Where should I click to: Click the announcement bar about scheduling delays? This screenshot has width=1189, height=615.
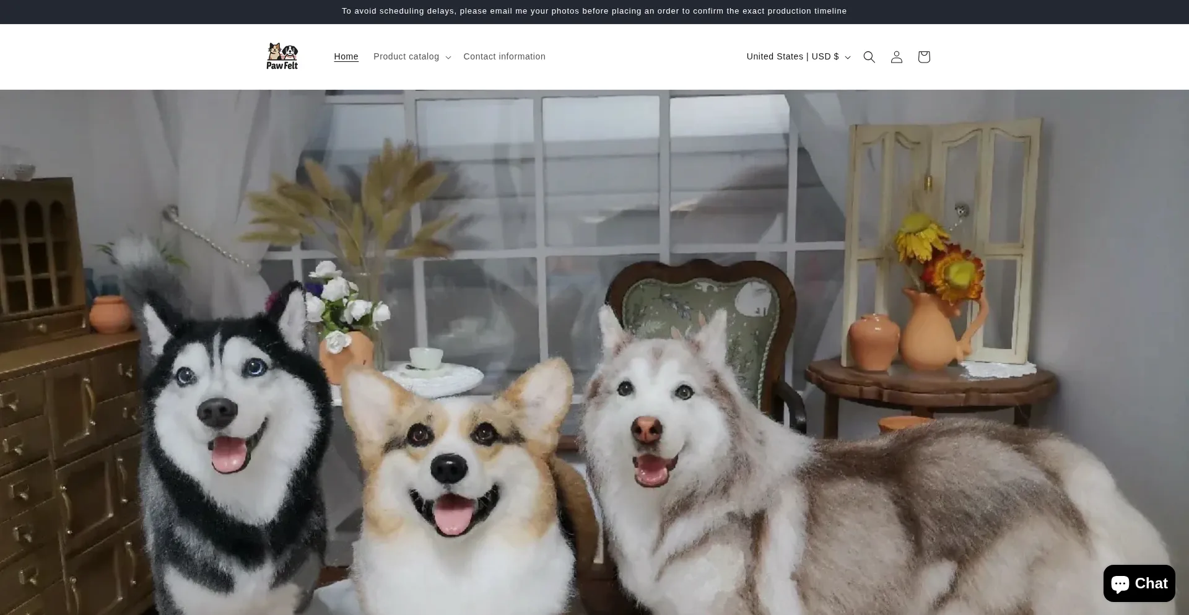point(594,11)
